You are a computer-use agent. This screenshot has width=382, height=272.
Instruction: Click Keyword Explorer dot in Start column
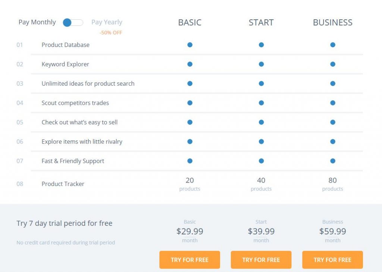click(x=261, y=64)
